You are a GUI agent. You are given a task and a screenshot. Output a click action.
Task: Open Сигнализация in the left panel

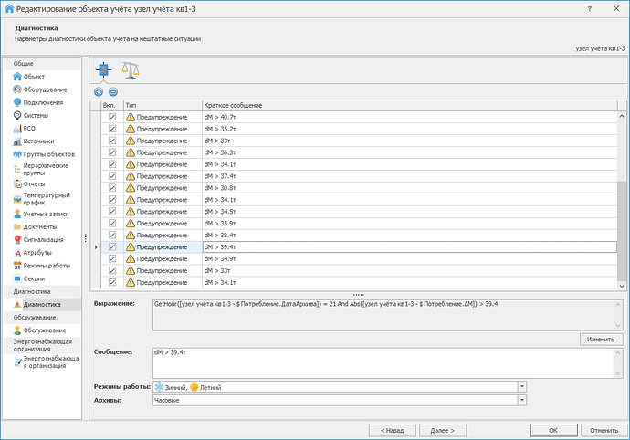click(x=44, y=239)
